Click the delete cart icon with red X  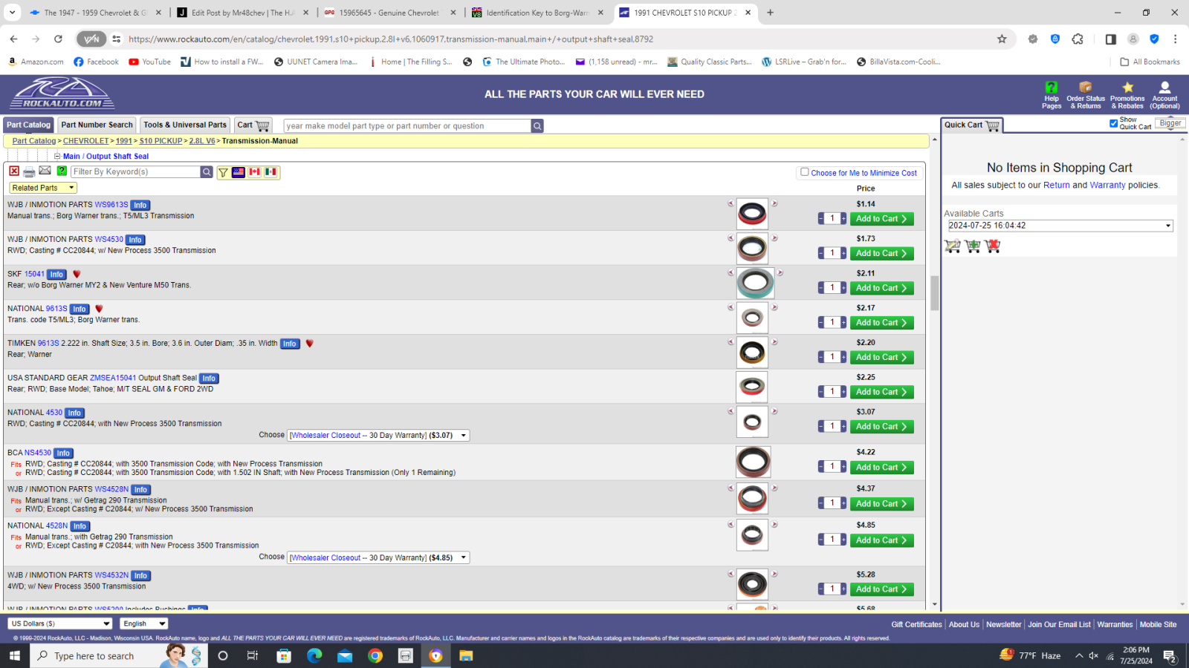click(993, 246)
